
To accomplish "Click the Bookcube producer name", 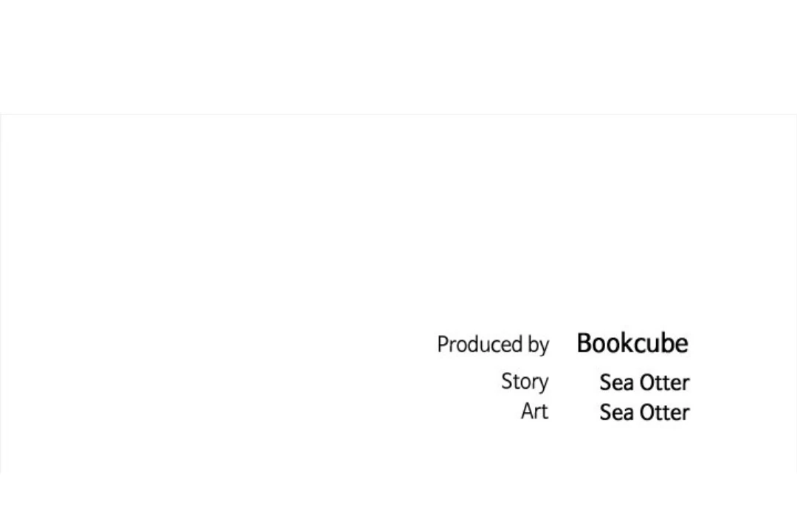I will [632, 343].
